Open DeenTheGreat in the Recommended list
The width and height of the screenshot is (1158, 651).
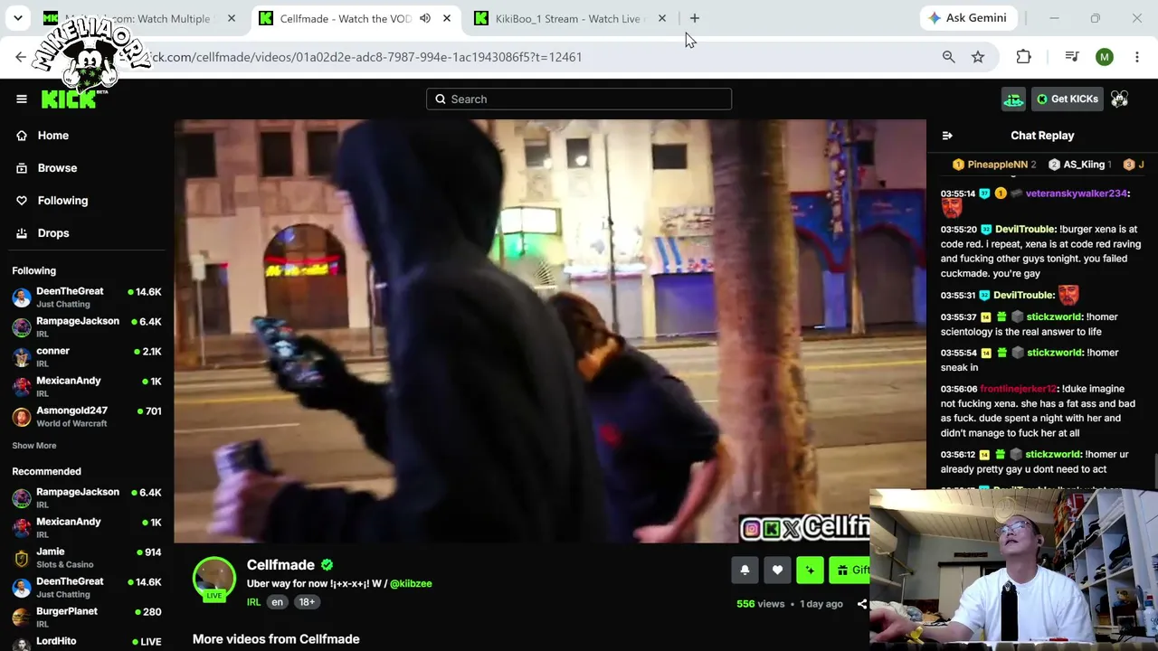pos(87,587)
